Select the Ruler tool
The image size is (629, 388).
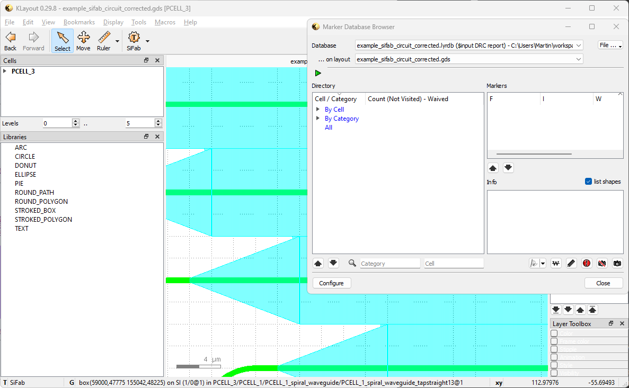pos(103,41)
